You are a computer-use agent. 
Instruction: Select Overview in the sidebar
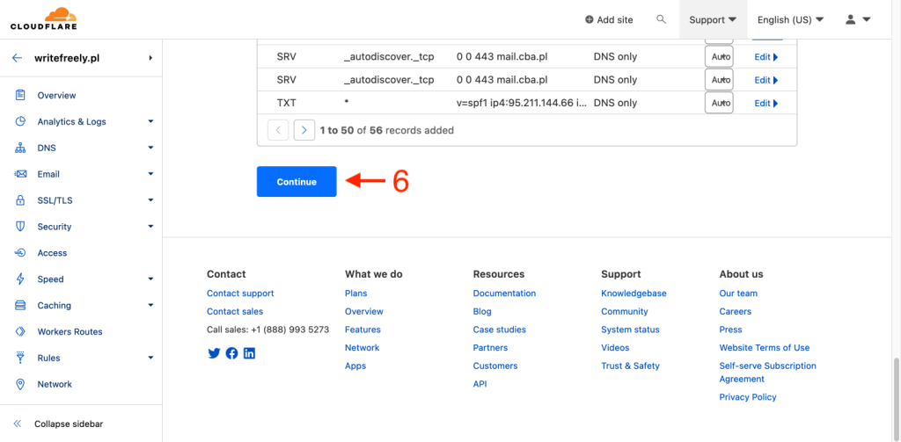(x=56, y=95)
